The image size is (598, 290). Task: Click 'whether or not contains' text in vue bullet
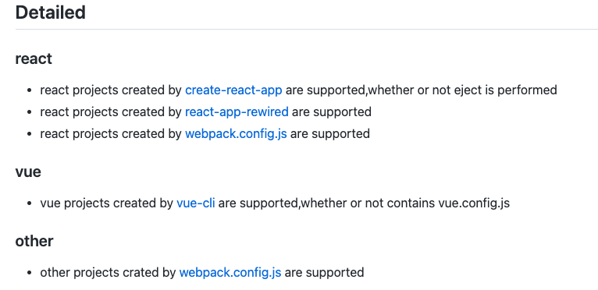(x=368, y=203)
